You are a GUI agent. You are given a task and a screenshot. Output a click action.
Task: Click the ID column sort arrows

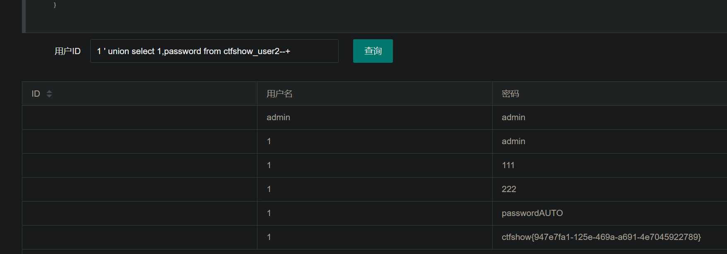click(49, 94)
